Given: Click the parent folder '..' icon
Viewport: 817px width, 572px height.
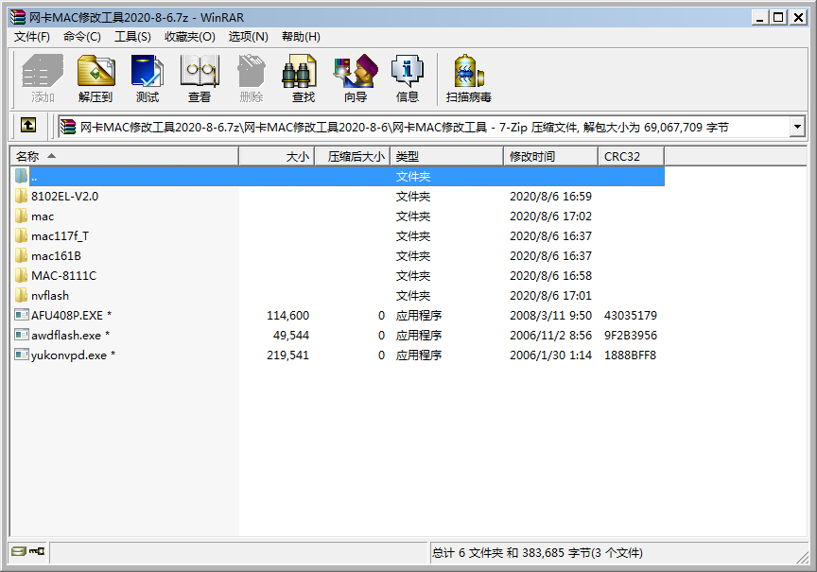Looking at the screenshot, I should tap(21, 176).
